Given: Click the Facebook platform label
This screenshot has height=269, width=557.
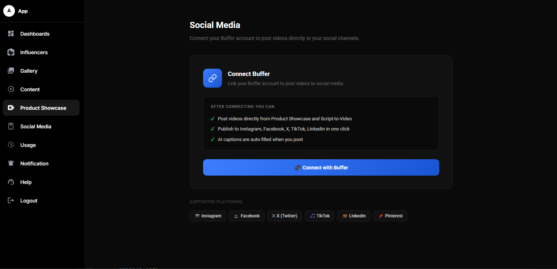Looking at the screenshot, I should [x=250, y=216].
